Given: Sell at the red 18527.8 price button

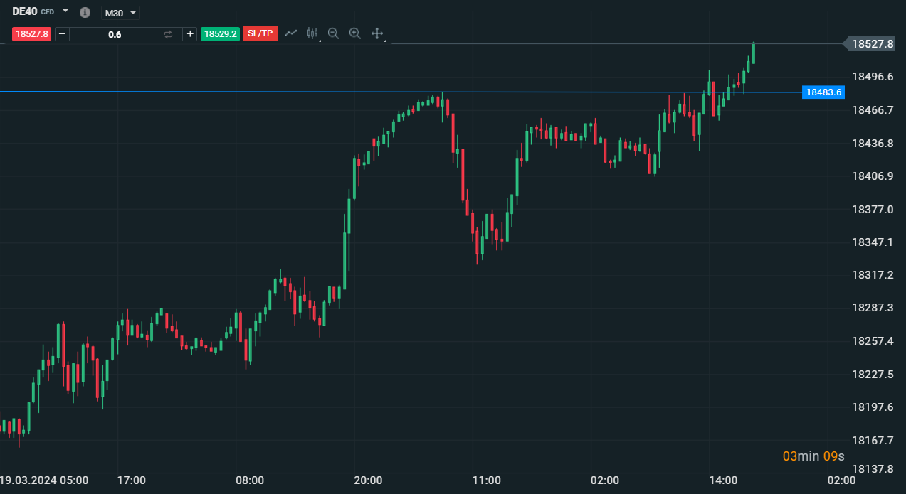Looking at the screenshot, I should 31,34.
